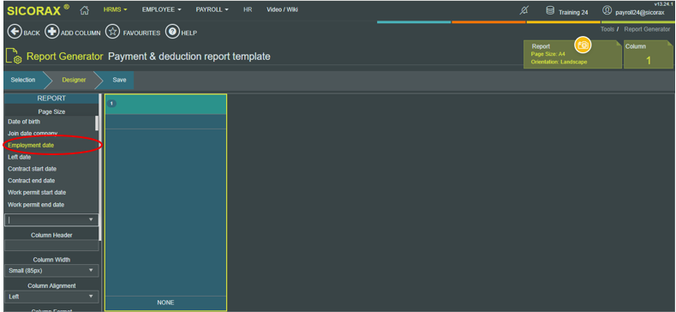Click the Report Generator document gear icon
676x312 pixels.
point(14,57)
